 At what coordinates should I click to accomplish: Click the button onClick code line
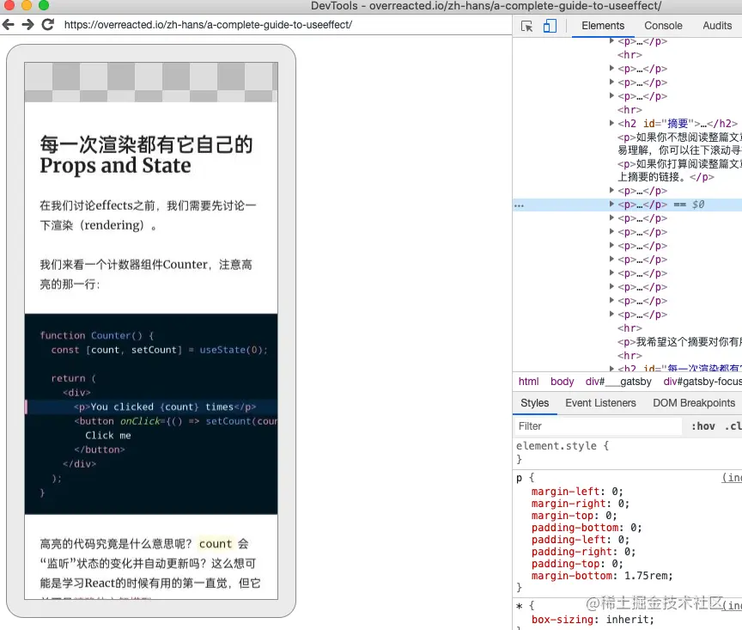(175, 421)
